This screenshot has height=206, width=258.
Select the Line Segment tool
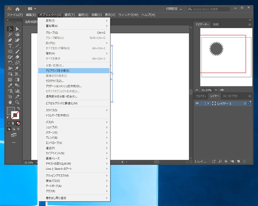(x=17, y=46)
